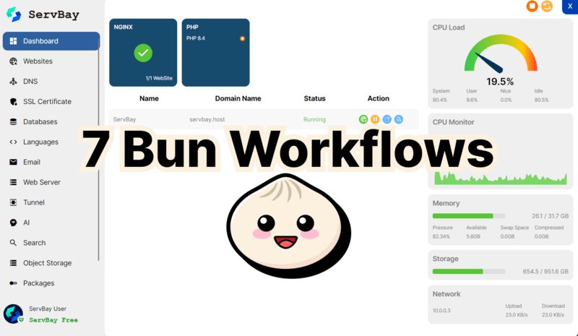Open the ServBay website log icon

coord(398,119)
